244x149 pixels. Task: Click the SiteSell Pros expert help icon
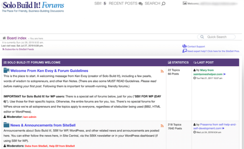point(184,51)
